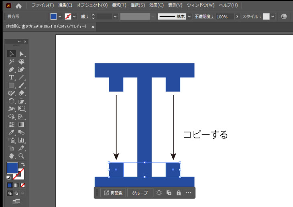The width and height of the screenshot is (293, 207).
Task: Click the 再配色 button
Action: point(113,193)
